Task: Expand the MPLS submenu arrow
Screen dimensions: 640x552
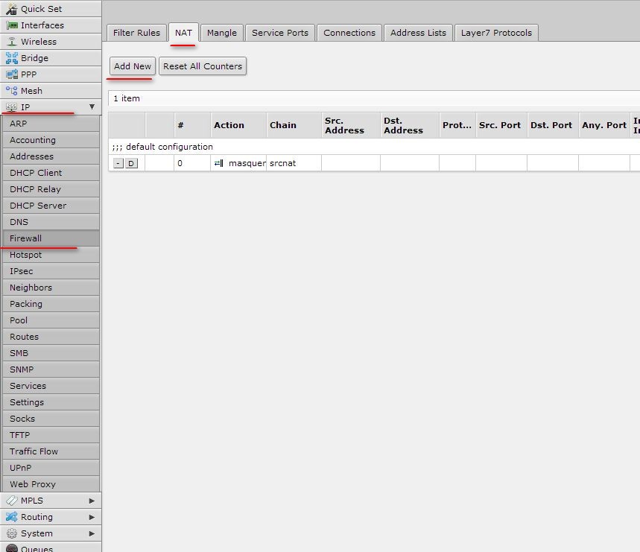Action: click(x=92, y=501)
